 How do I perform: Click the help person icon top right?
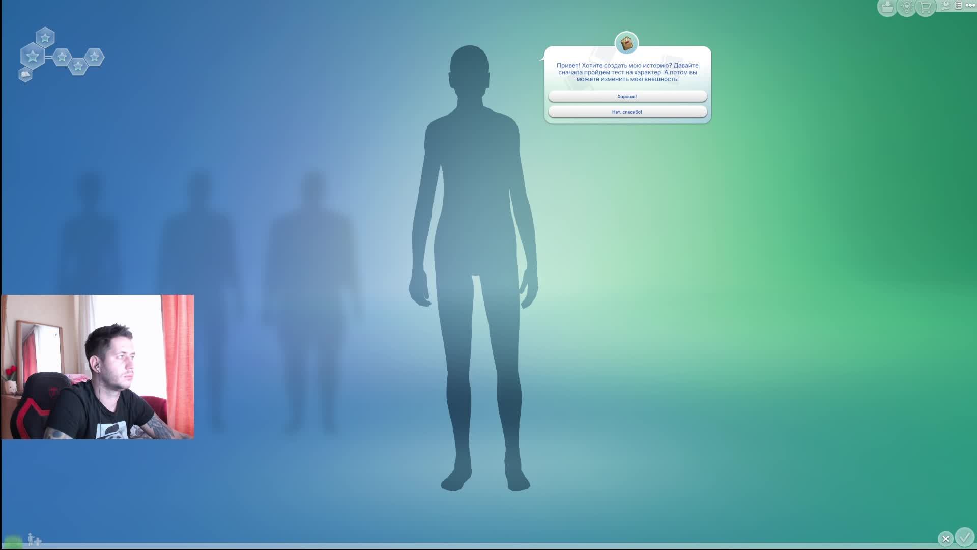tap(946, 6)
